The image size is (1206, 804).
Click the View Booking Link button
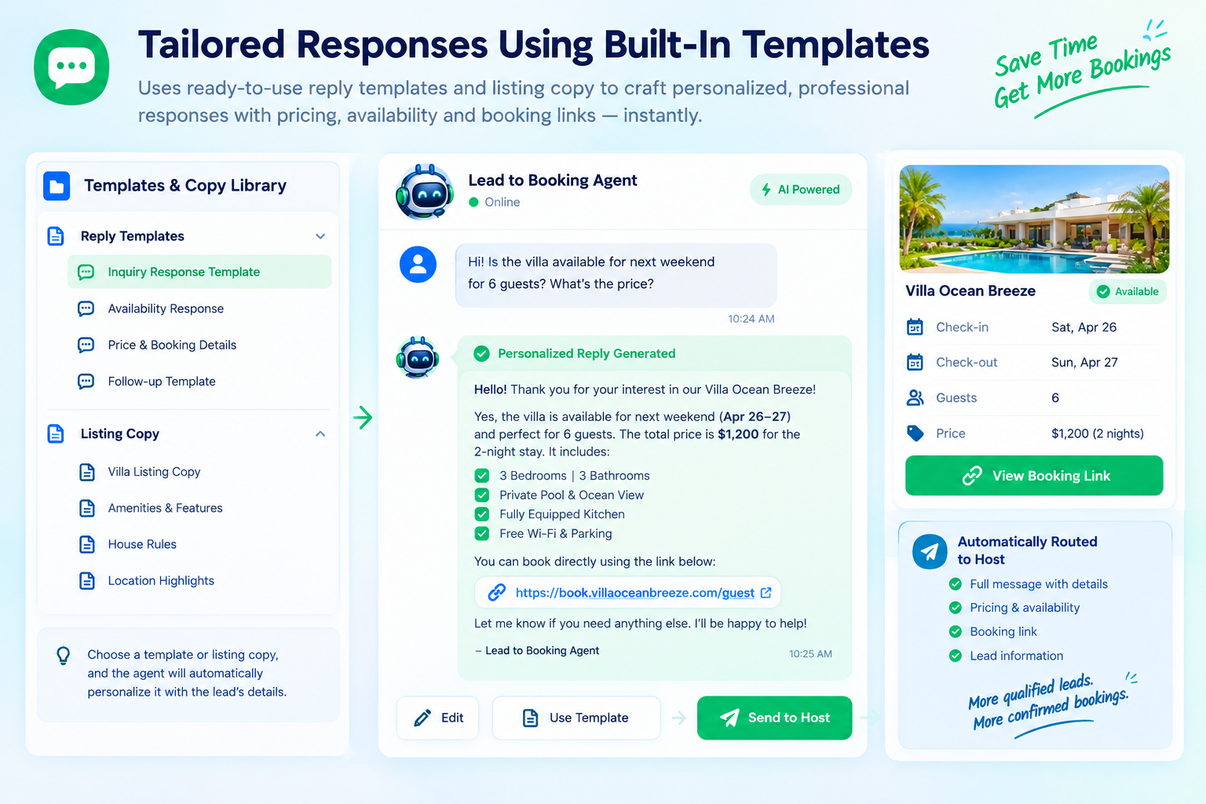pos(1034,476)
